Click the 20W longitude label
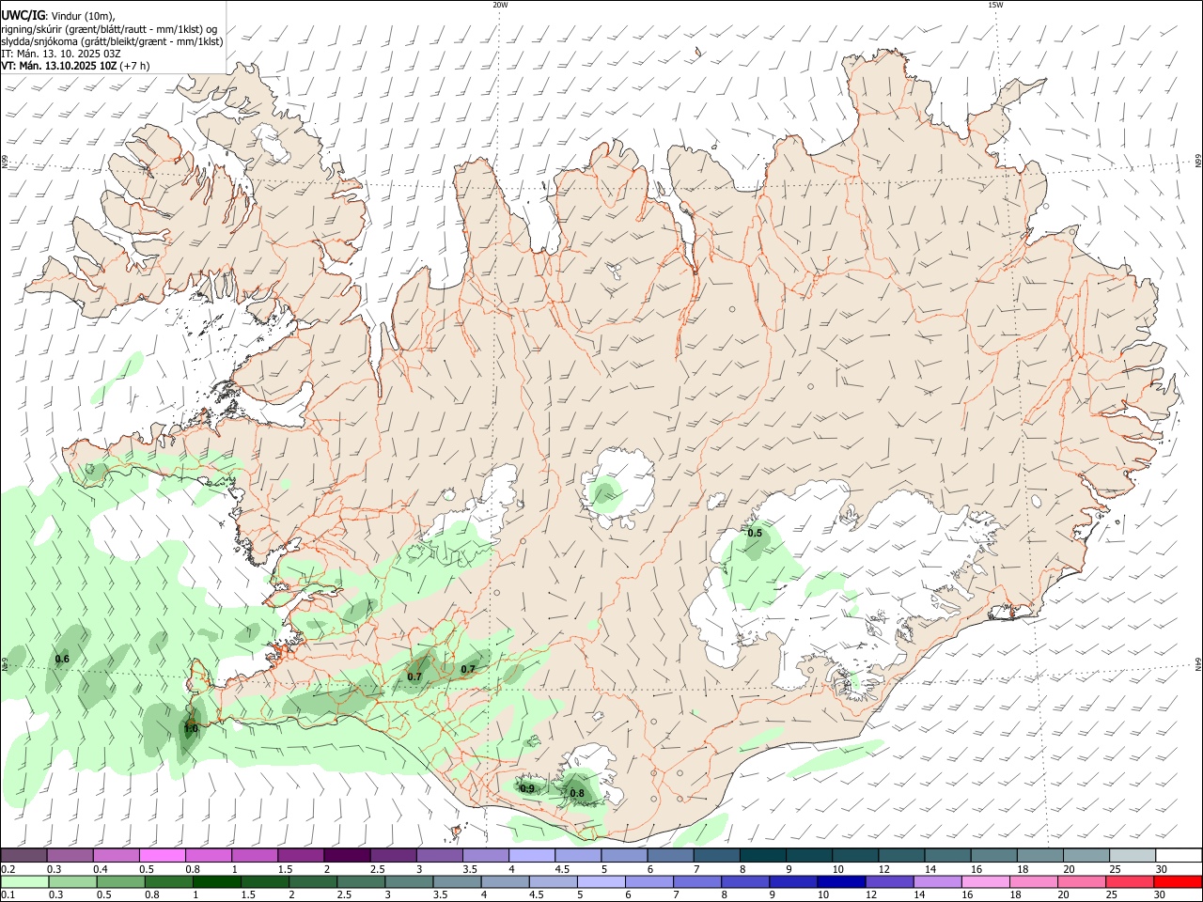The height and width of the screenshot is (902, 1203). coord(500,5)
